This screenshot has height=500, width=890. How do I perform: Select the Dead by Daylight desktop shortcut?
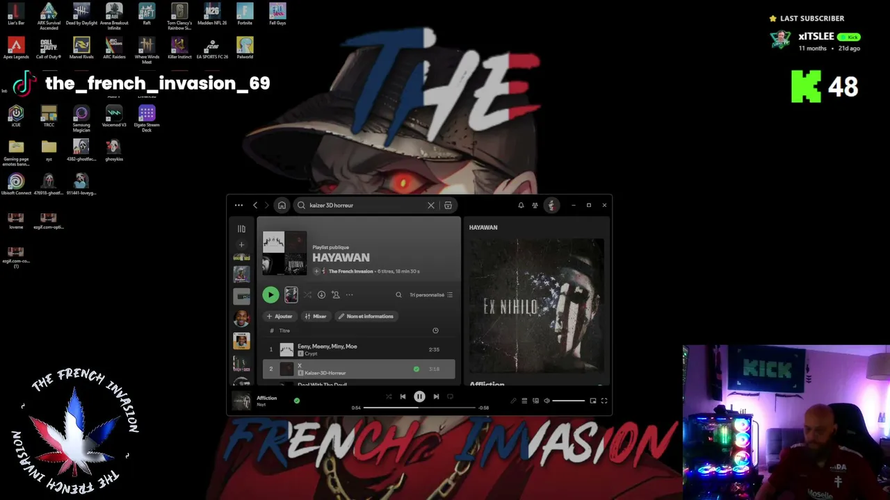pyautogui.click(x=81, y=15)
